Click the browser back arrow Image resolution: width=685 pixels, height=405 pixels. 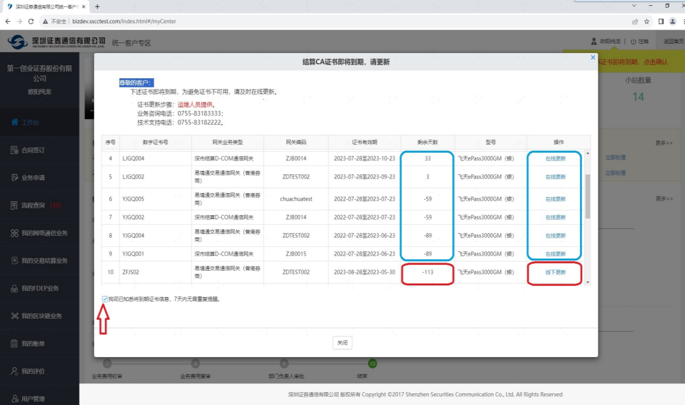tap(8, 21)
